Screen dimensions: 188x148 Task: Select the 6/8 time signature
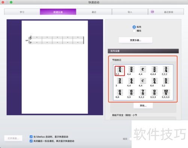pyautogui.click(x=131, y=94)
